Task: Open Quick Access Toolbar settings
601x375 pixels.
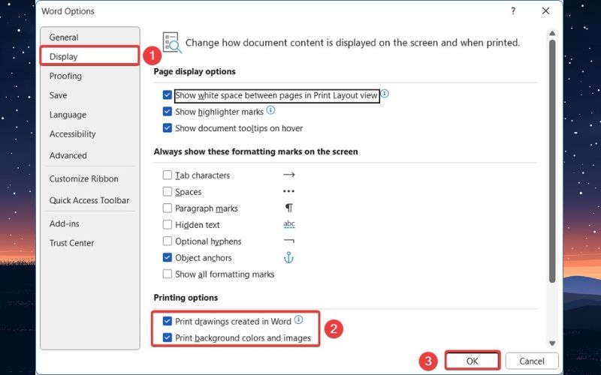Action: coord(89,200)
